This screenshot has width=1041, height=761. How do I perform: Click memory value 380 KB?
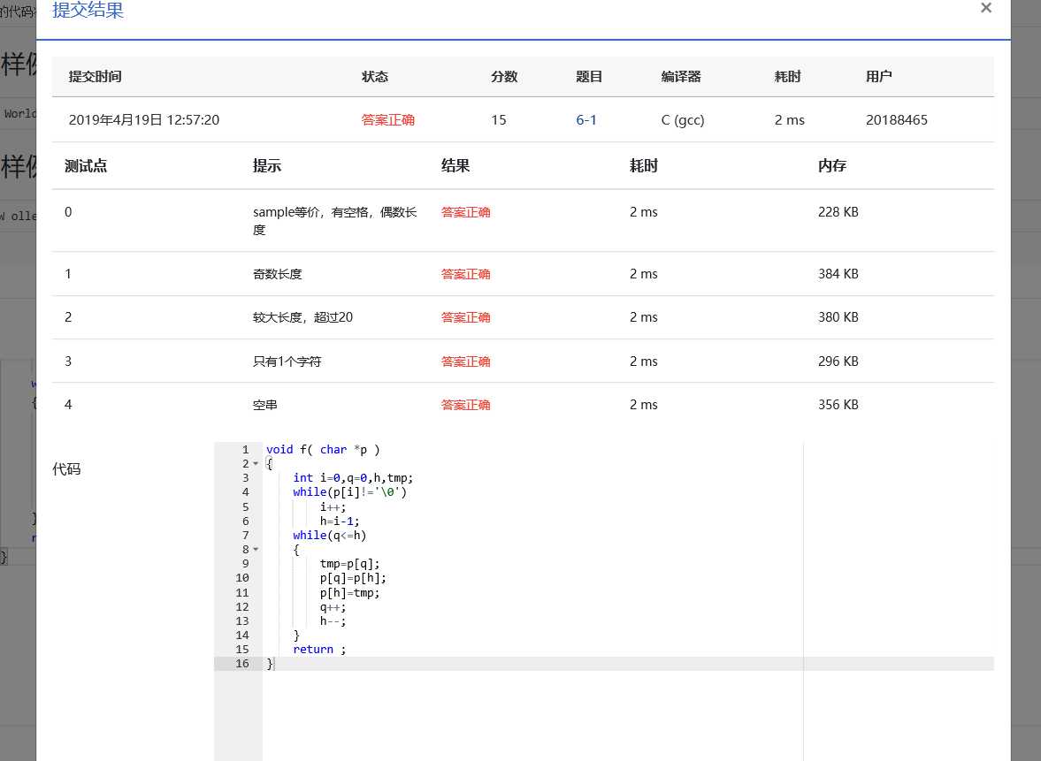tap(838, 318)
